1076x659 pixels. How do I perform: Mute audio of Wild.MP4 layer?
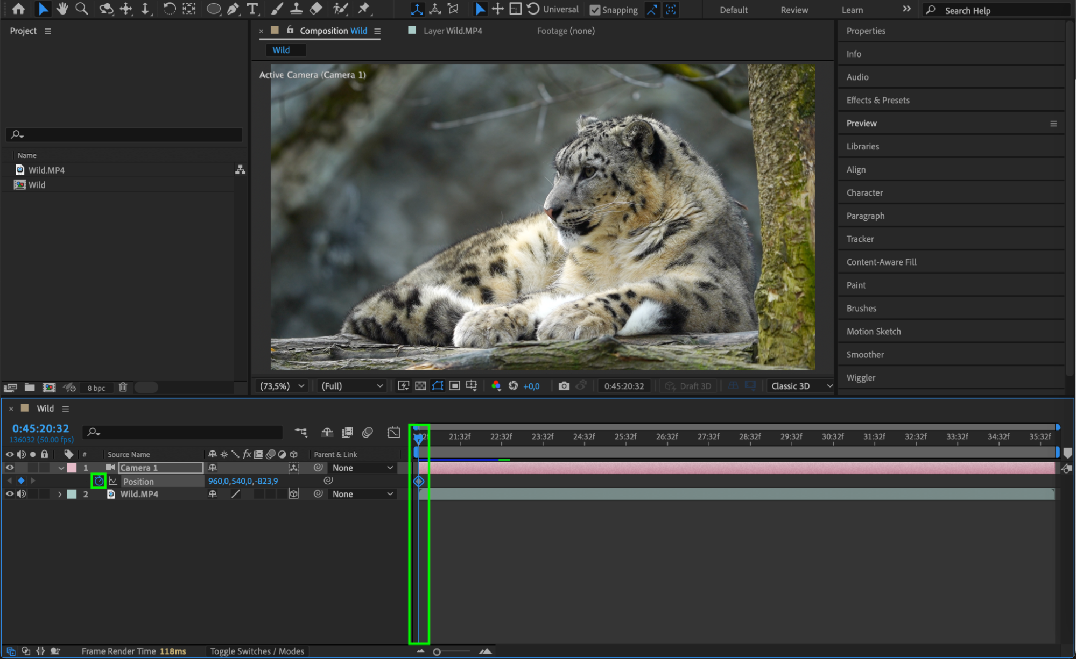22,494
